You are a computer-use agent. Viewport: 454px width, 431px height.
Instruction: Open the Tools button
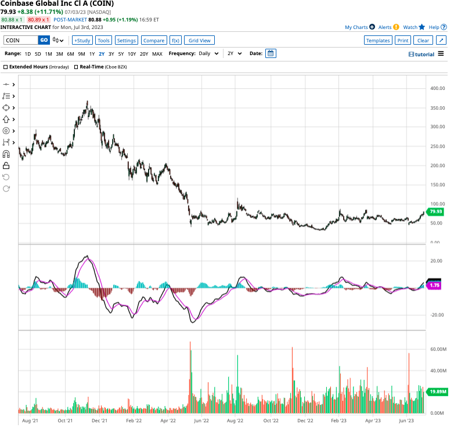(104, 41)
